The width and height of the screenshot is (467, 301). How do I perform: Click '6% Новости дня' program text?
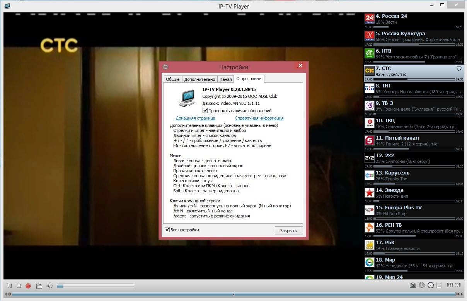pos(392,196)
